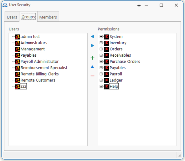185x161 pixels.
Task: Choose the Remote Billing Clerks group
Action: [x=39, y=74]
